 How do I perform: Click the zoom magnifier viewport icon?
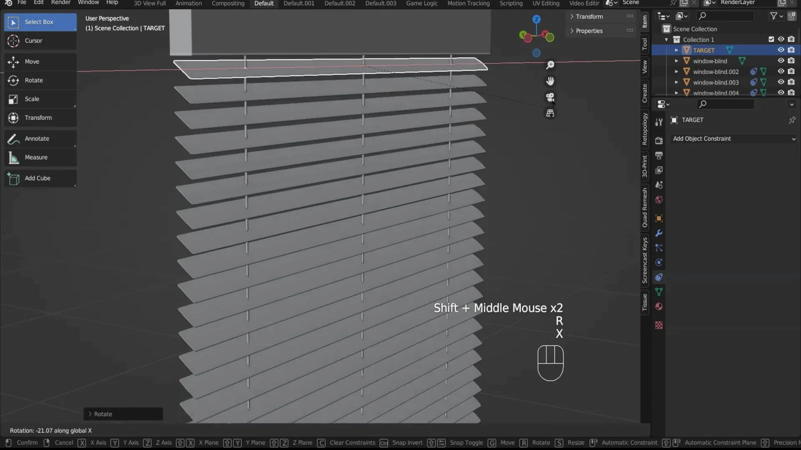pyautogui.click(x=550, y=65)
